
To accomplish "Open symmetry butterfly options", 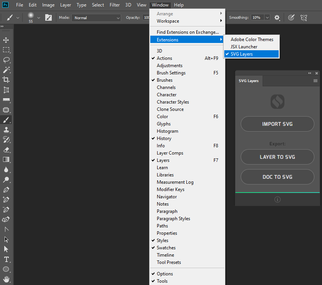I will [304, 18].
